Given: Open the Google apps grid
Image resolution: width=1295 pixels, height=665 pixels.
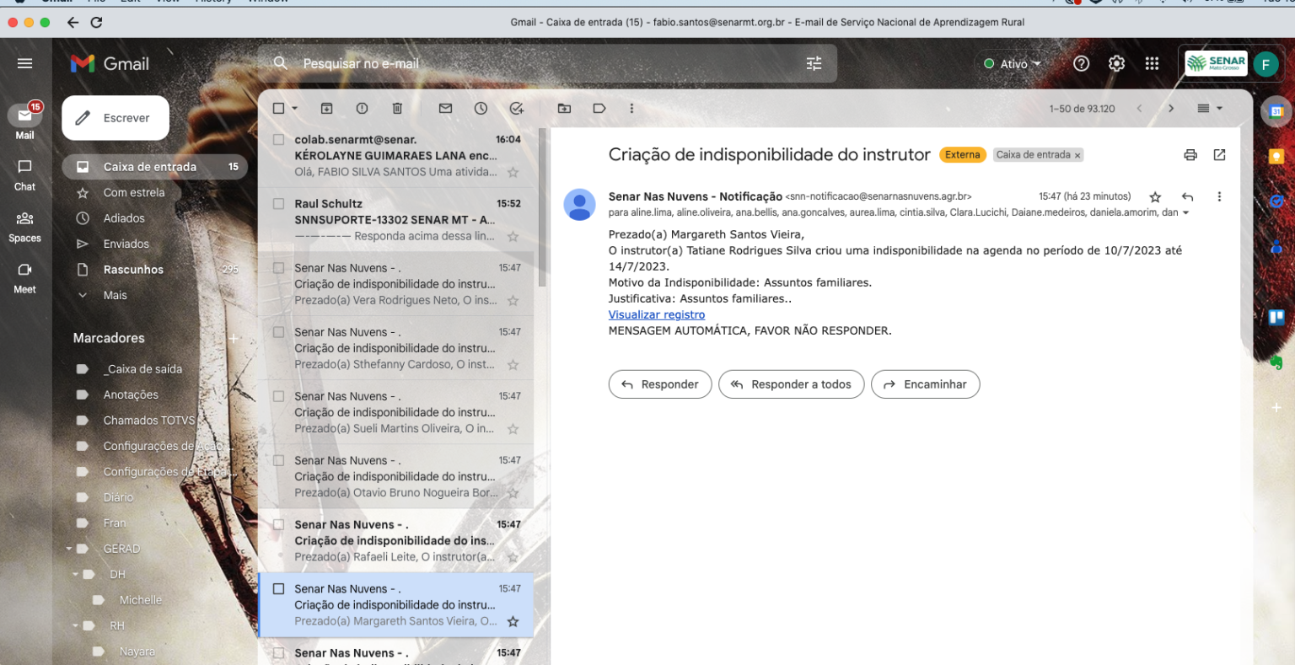Looking at the screenshot, I should point(1152,64).
